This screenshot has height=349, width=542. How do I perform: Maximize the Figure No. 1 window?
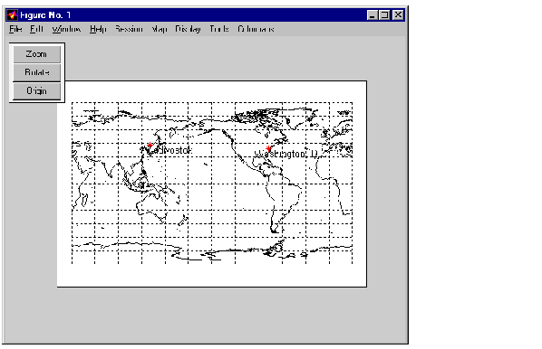[x=384, y=15]
